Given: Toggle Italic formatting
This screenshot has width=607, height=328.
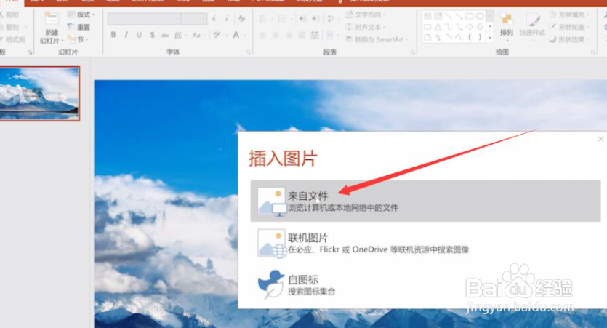Looking at the screenshot, I should click(x=126, y=35).
